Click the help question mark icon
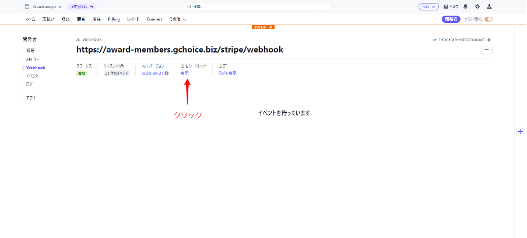527x238 pixels. pos(446,6)
